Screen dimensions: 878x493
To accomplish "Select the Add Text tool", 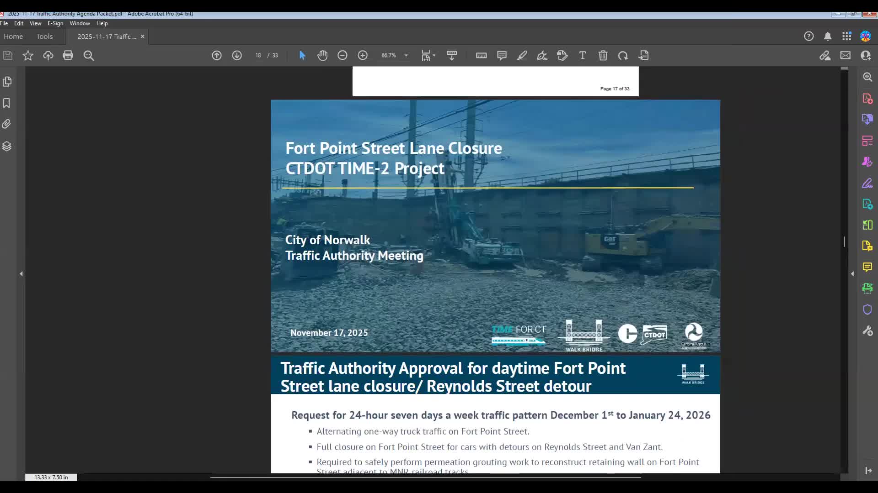I will 582,55.
